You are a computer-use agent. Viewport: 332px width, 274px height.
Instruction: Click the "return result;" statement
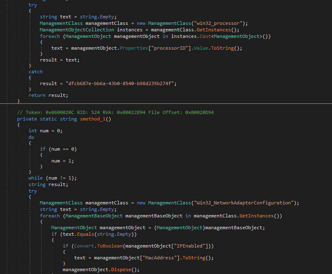click(x=48, y=95)
